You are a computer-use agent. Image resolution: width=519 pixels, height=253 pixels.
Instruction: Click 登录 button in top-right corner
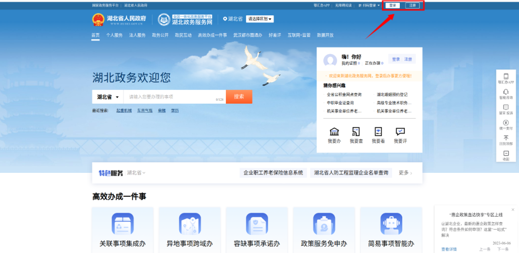click(393, 5)
